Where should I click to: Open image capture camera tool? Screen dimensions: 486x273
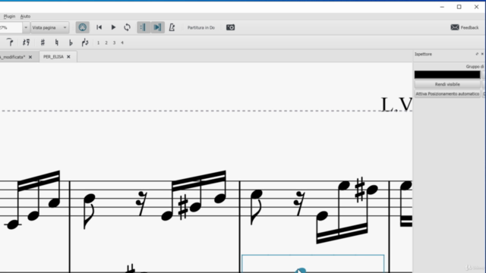pyautogui.click(x=230, y=27)
